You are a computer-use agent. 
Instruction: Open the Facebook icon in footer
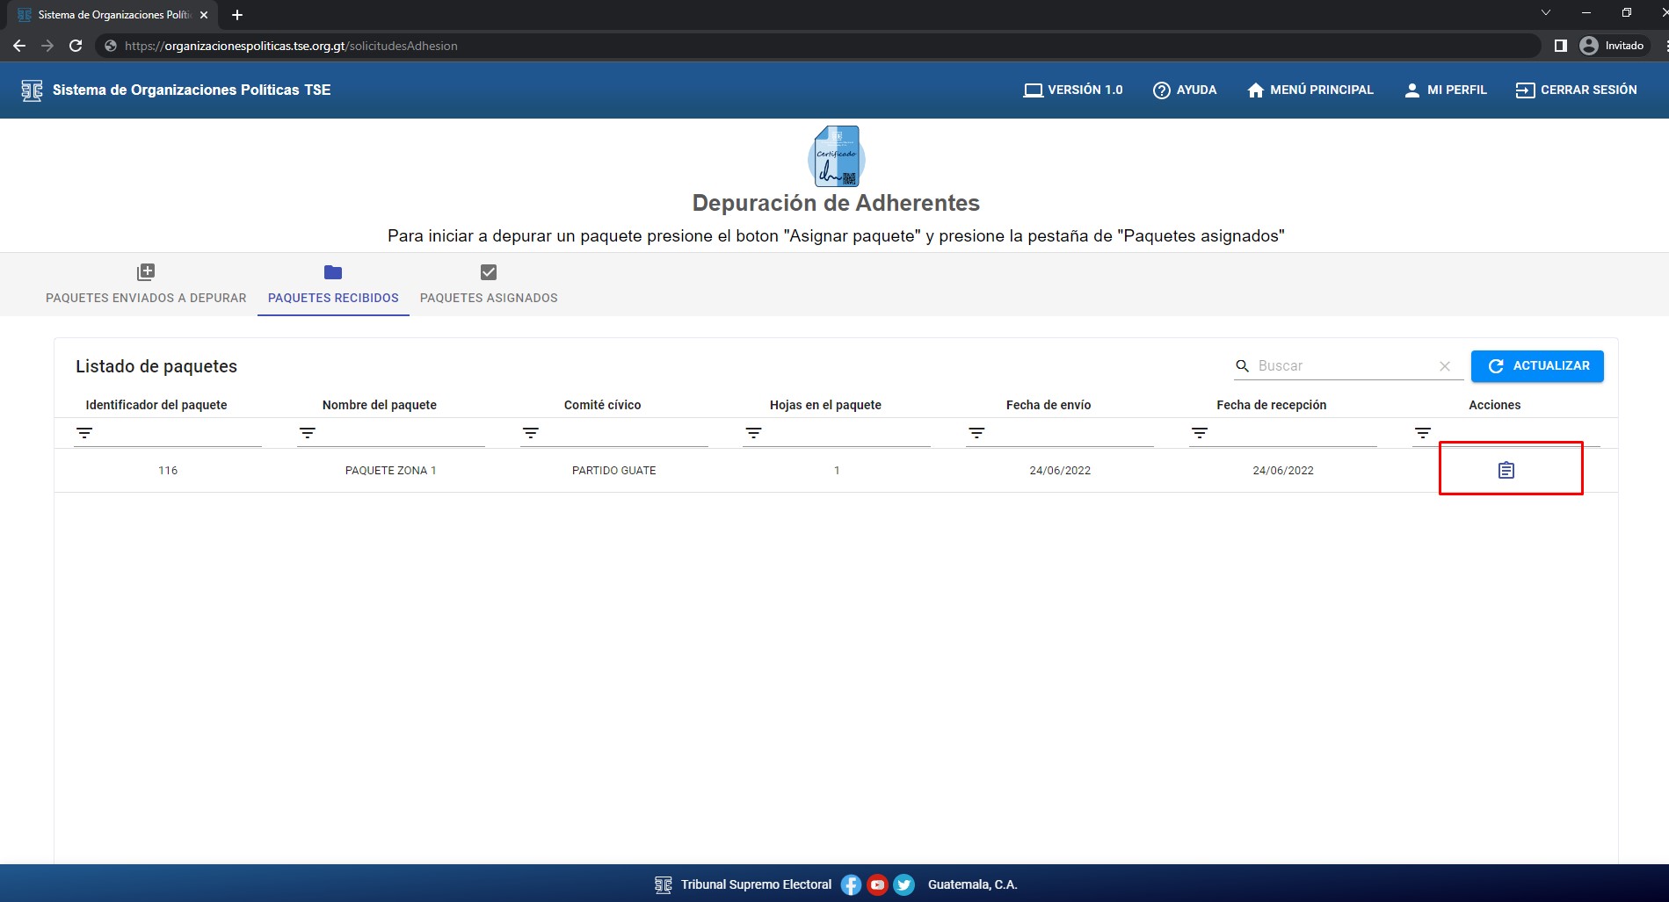pyautogui.click(x=851, y=884)
